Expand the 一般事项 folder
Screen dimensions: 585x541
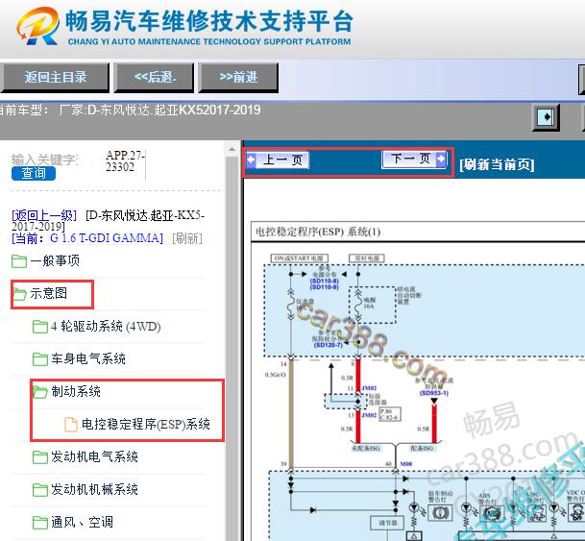point(55,260)
